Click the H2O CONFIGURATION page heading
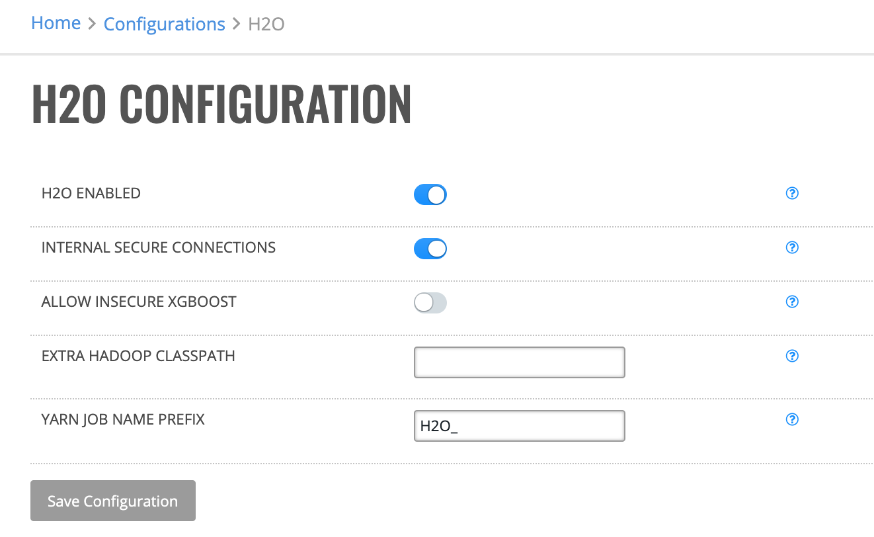The image size is (874, 537). [x=221, y=104]
